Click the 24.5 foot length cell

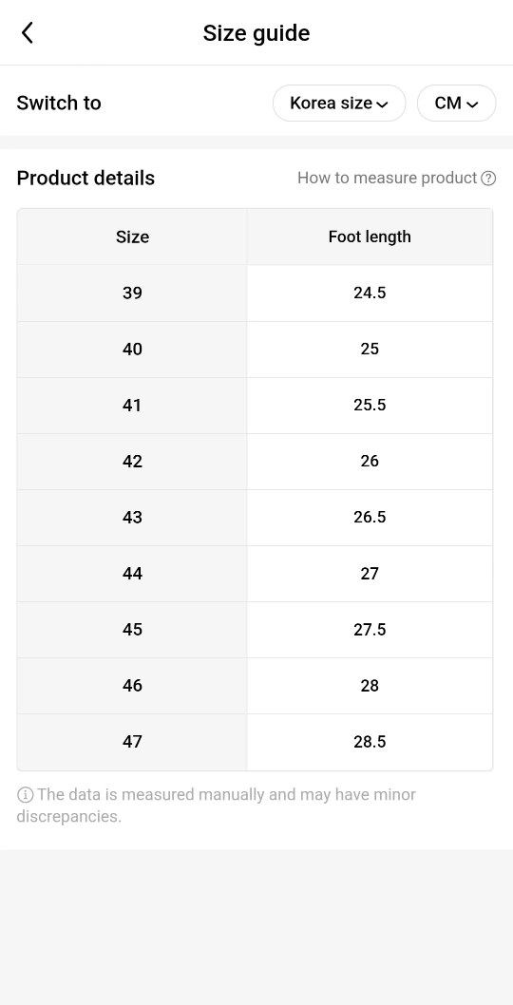[370, 293]
